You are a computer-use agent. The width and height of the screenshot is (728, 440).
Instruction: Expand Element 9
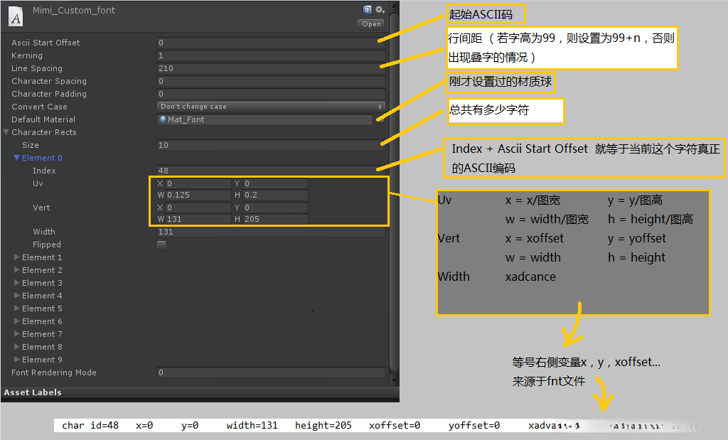(17, 359)
